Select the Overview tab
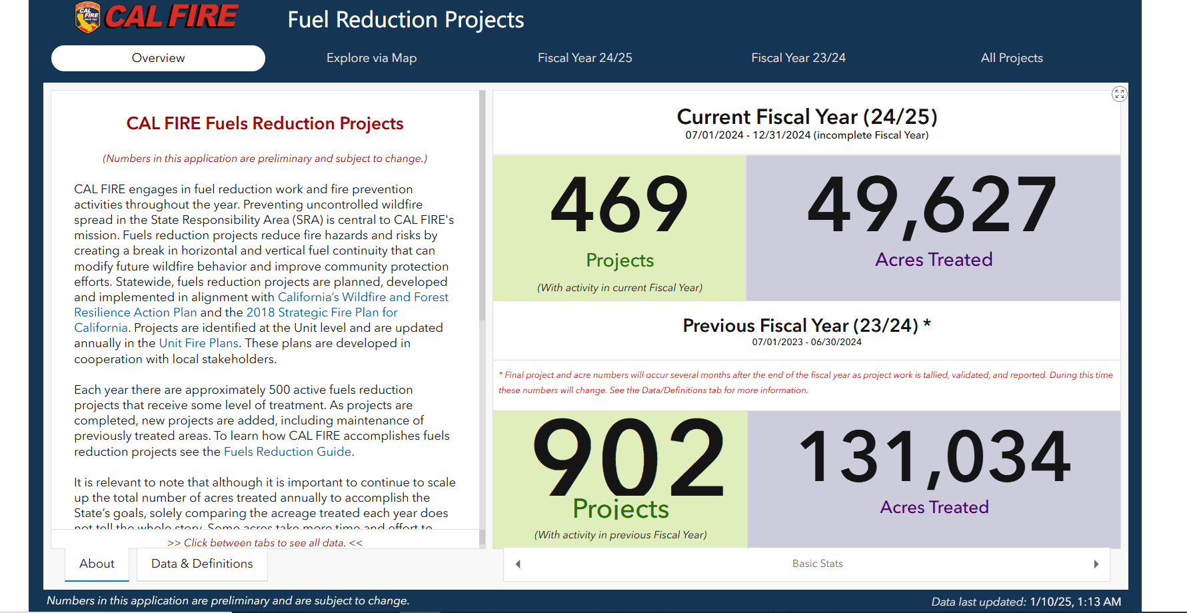 coord(158,58)
